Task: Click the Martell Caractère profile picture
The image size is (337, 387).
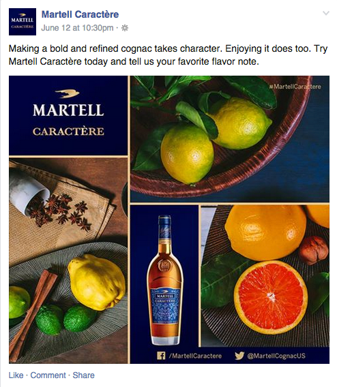Action: coord(23,22)
